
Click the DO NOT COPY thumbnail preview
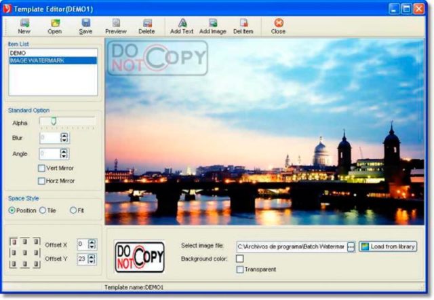[140, 257]
